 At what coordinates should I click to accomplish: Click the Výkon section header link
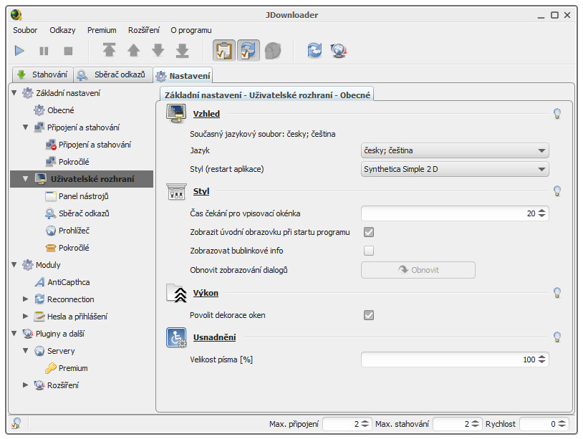(206, 293)
